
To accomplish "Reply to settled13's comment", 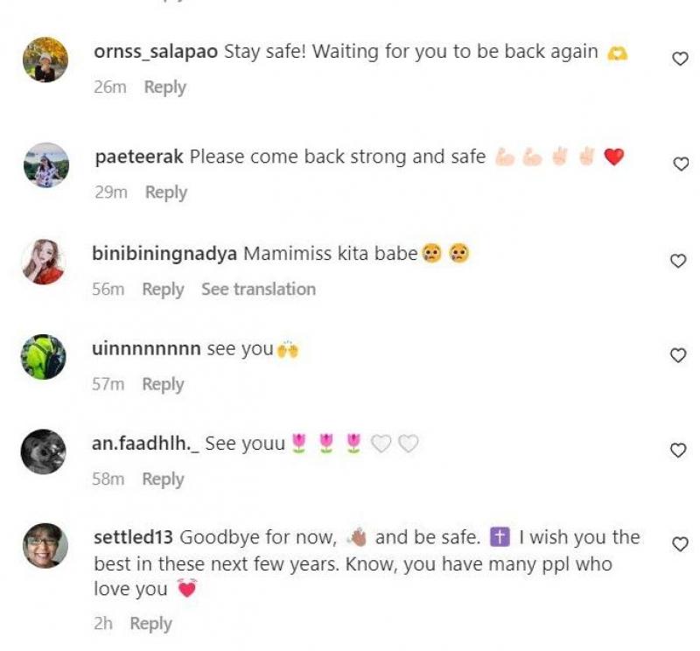I will coord(150,624).
